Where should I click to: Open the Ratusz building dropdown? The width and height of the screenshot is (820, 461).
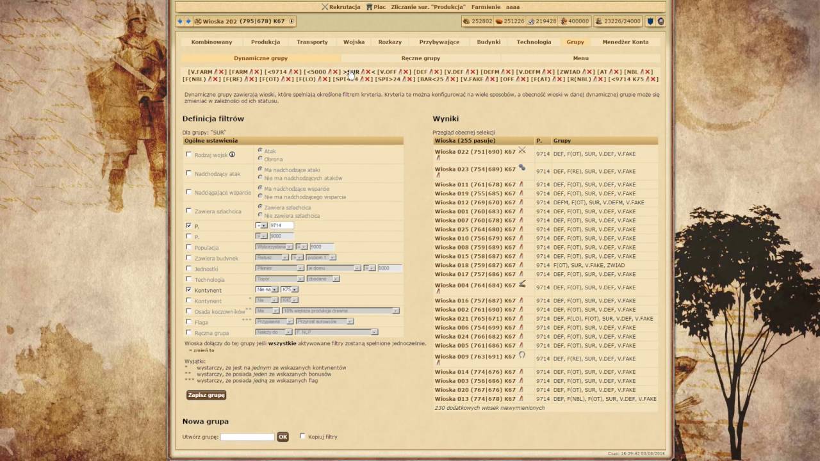tap(272, 257)
